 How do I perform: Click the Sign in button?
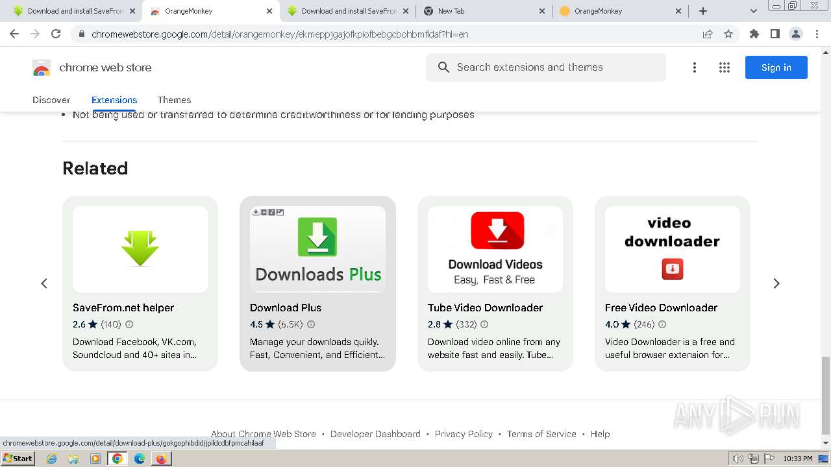pyautogui.click(x=776, y=67)
